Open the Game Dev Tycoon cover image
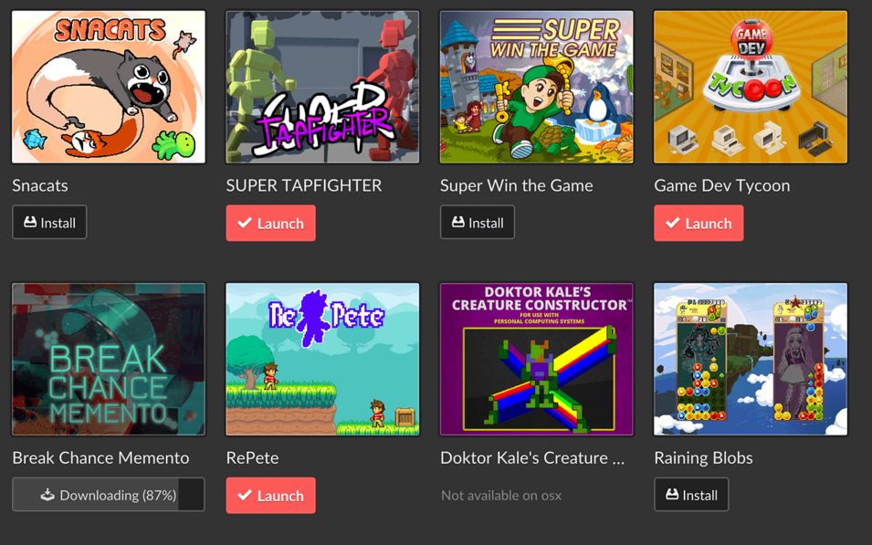This screenshot has height=545, width=872. tap(751, 87)
